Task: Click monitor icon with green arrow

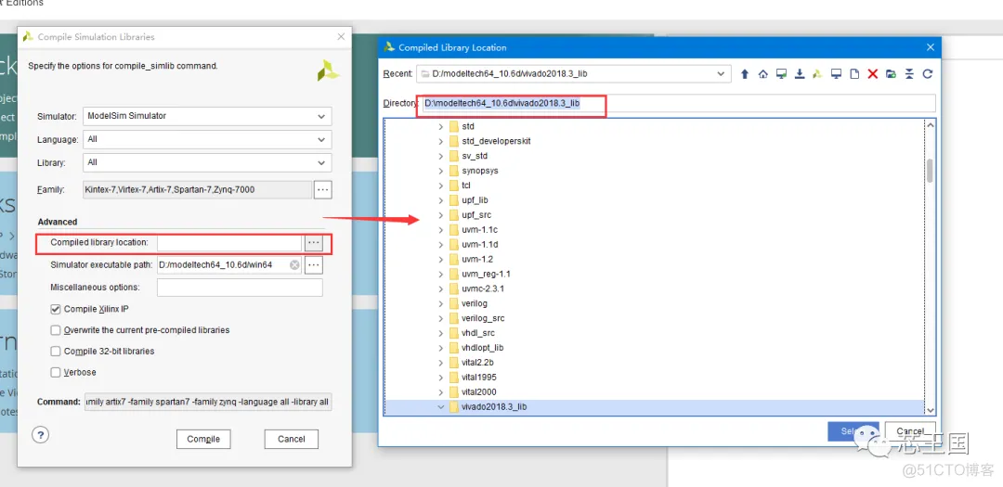Action: (781, 74)
